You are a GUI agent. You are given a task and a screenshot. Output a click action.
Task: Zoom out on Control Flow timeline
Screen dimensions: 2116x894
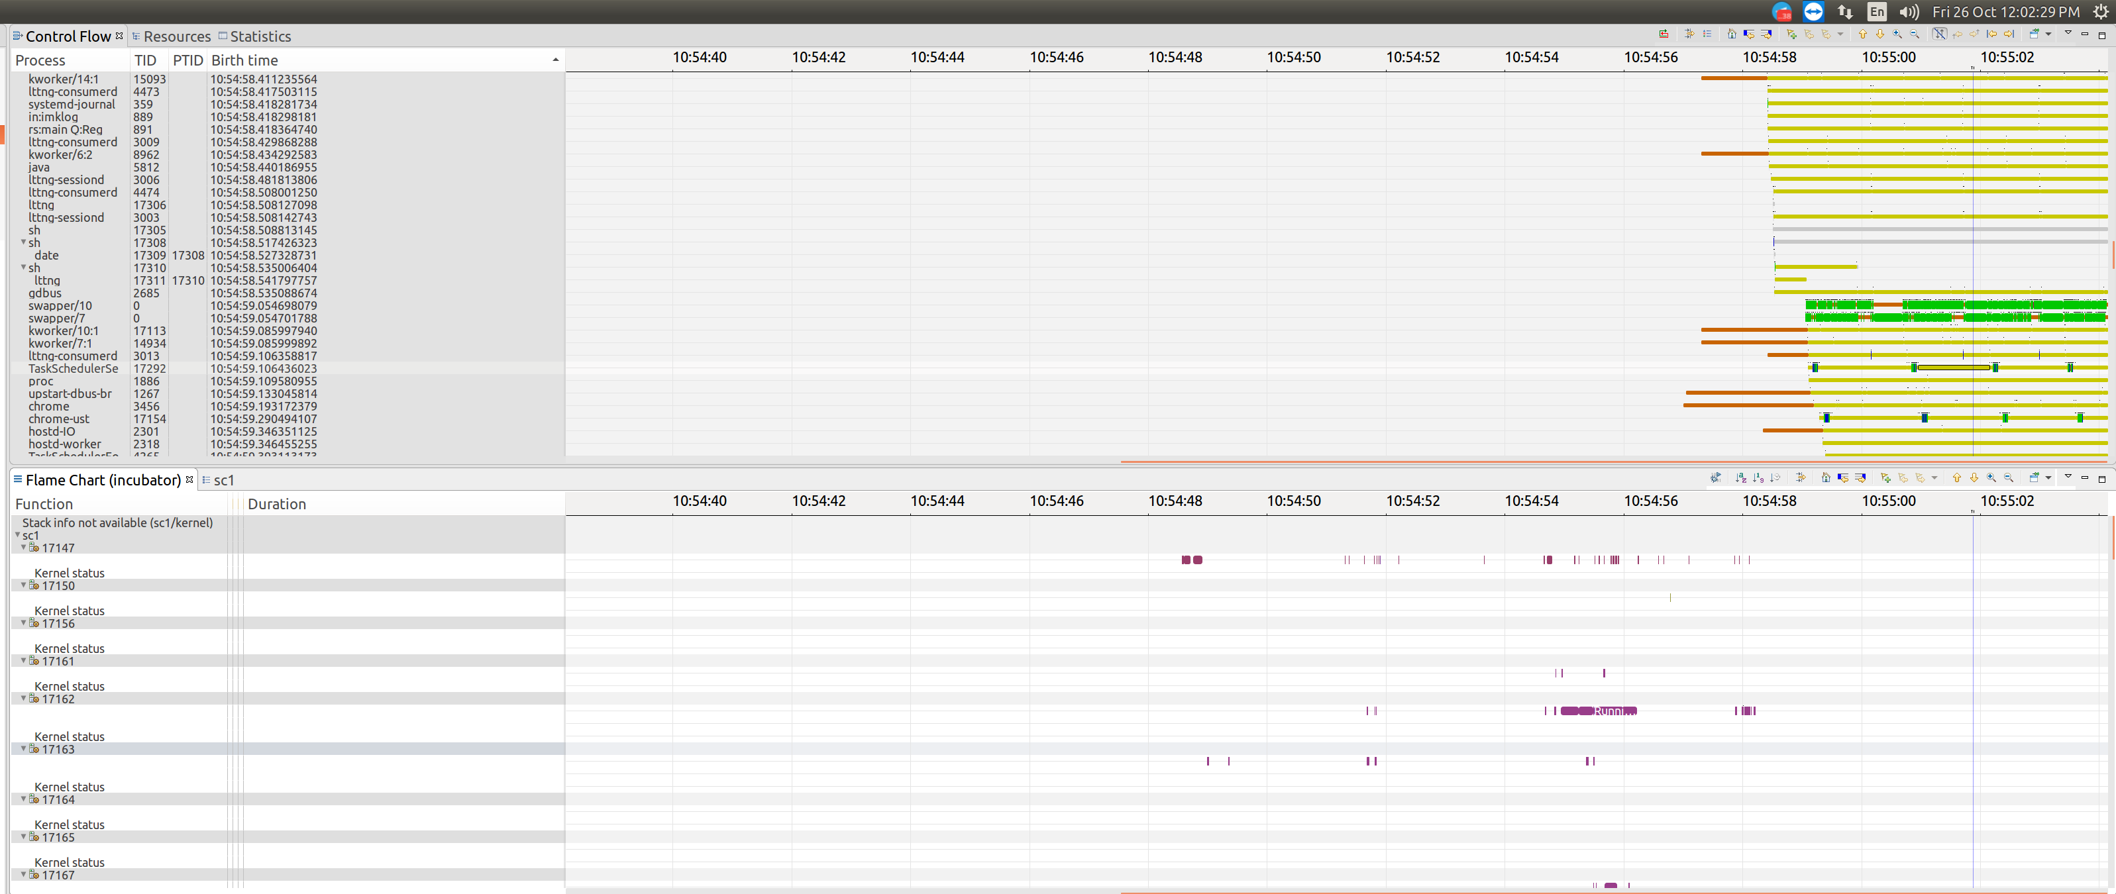(x=1915, y=34)
